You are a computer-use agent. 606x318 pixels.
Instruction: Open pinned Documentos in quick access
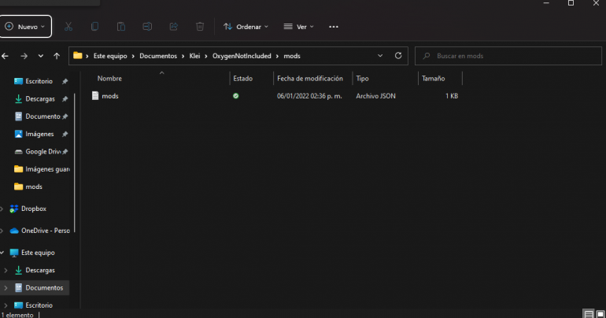[x=42, y=116]
